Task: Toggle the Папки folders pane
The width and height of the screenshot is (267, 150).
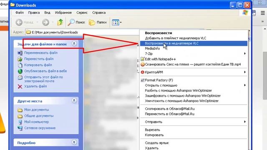Action: (x=98, y=22)
